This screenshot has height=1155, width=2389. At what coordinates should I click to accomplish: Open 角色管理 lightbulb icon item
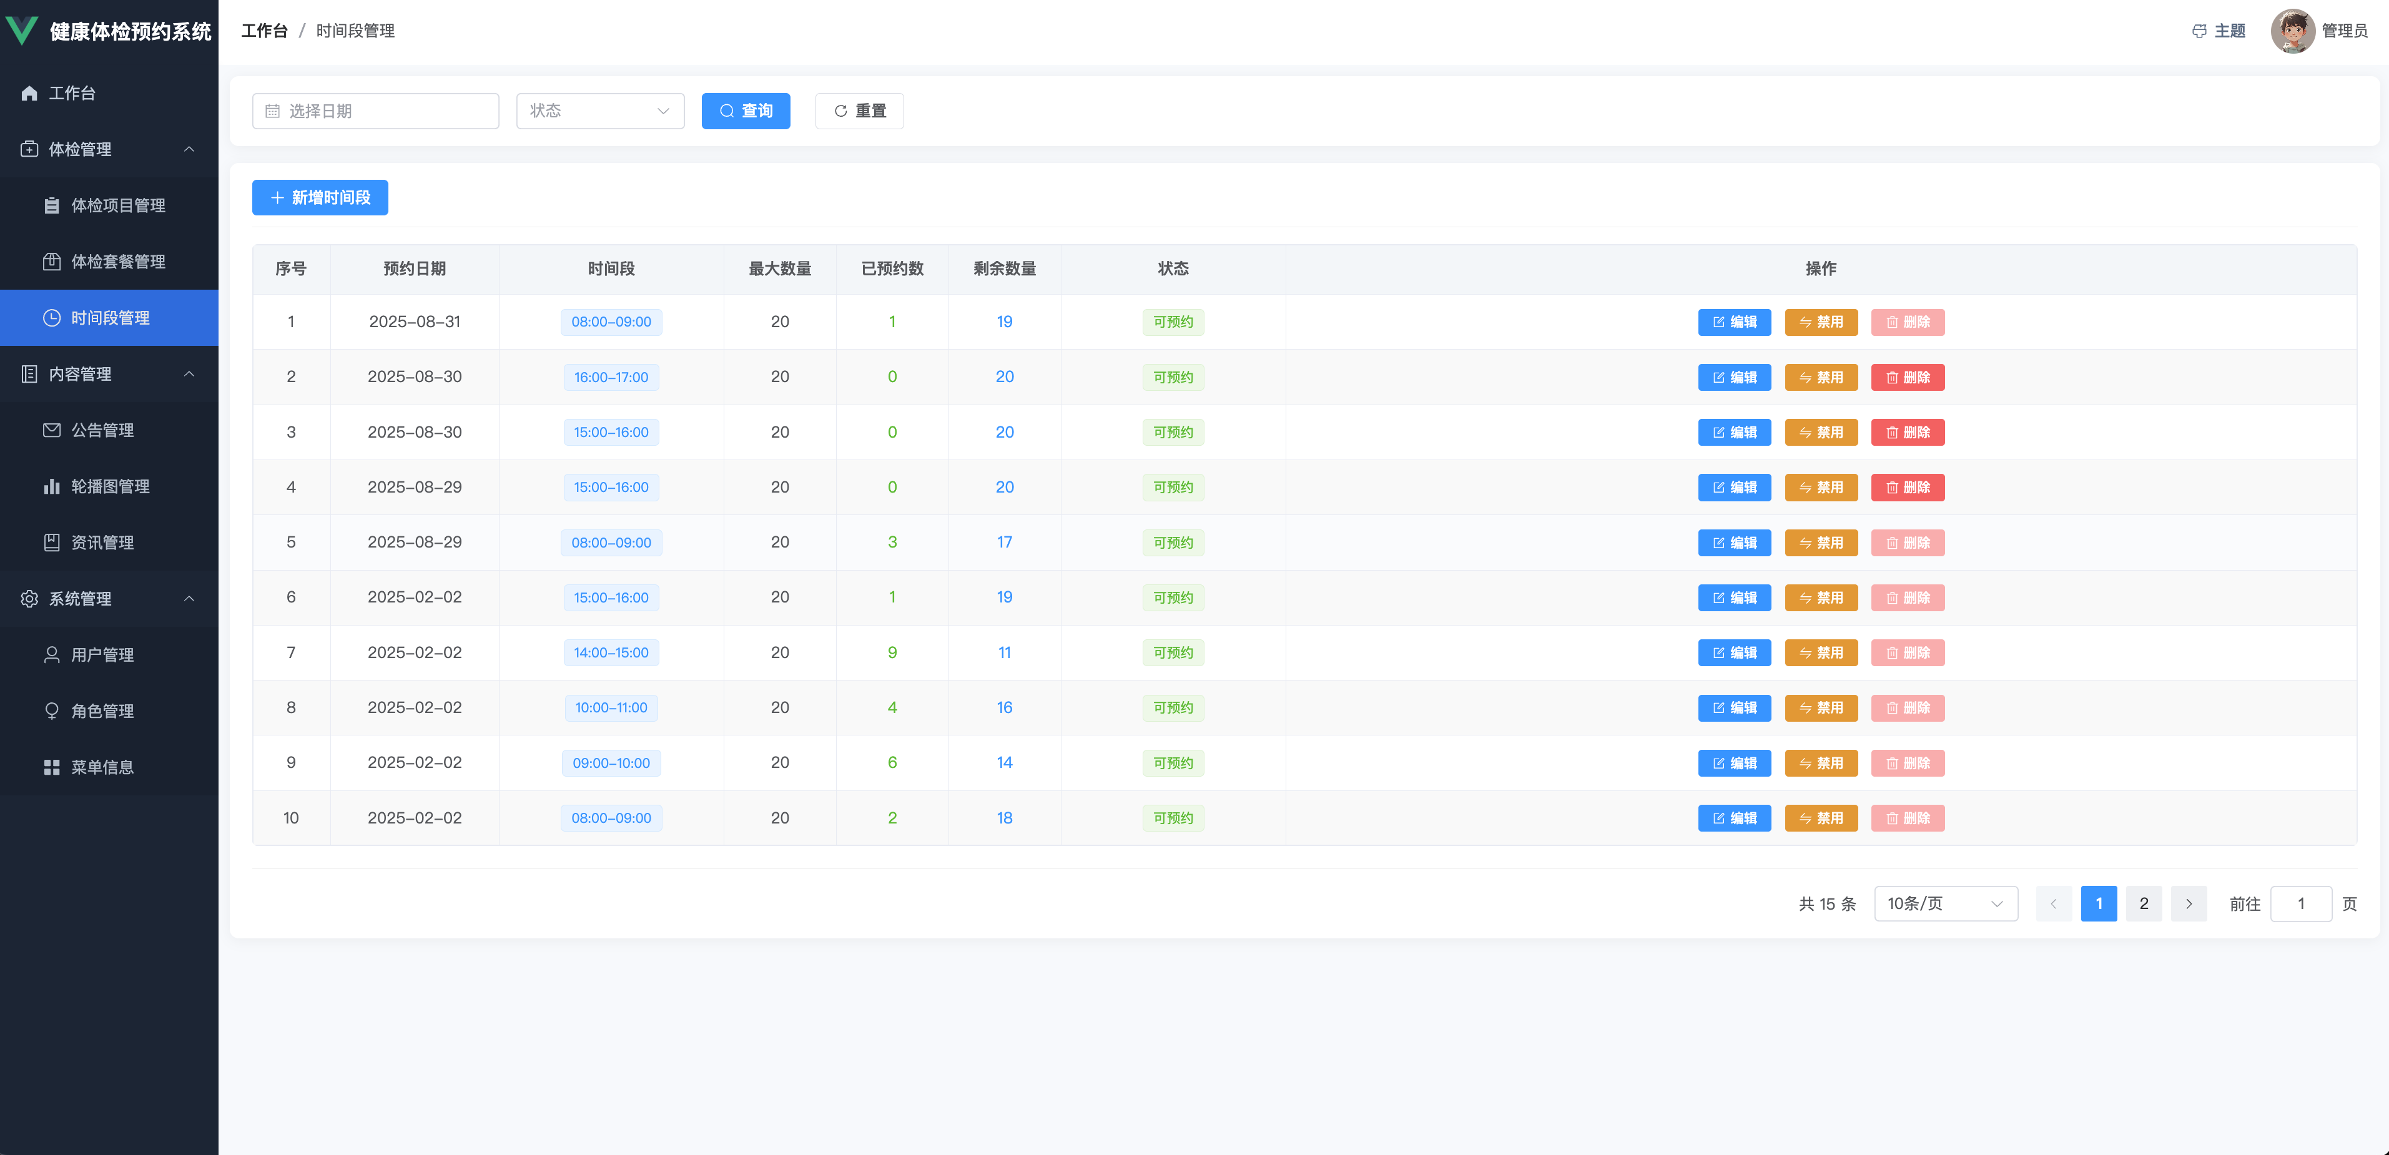[52, 711]
